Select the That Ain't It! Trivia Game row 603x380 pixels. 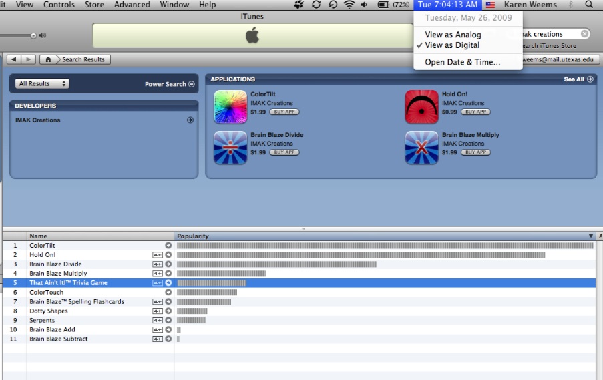(299, 282)
